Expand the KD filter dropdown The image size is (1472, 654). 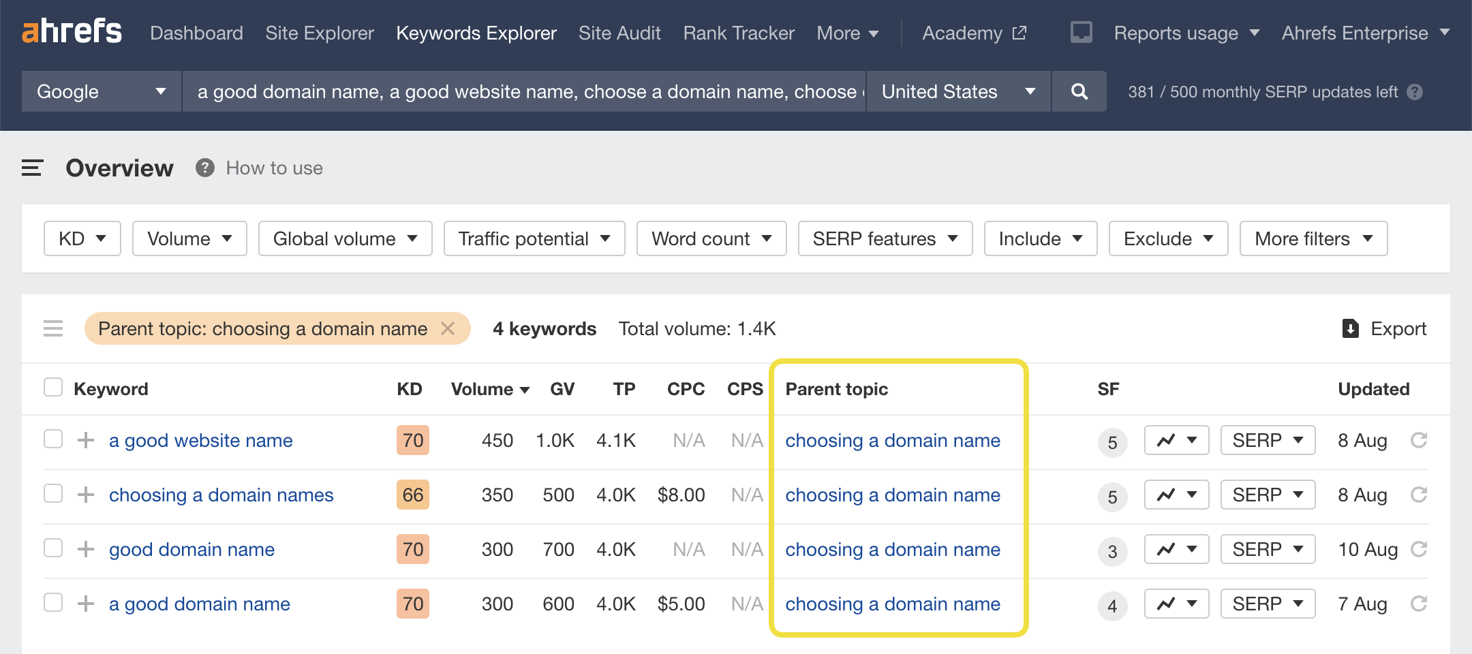pos(82,238)
